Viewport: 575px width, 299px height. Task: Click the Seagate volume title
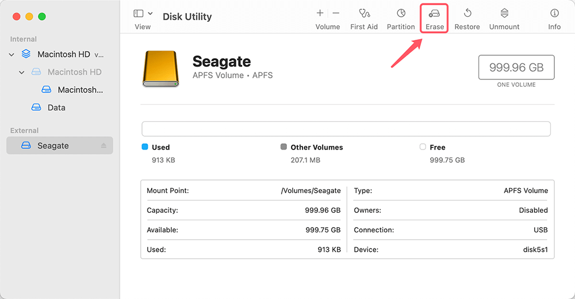click(x=221, y=62)
